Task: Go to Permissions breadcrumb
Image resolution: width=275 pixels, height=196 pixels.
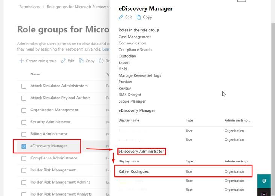Action: tap(29, 7)
